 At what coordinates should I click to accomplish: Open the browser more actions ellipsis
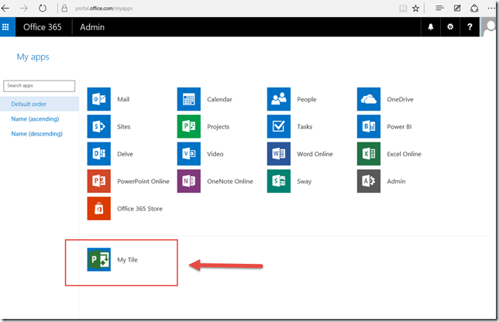491,9
